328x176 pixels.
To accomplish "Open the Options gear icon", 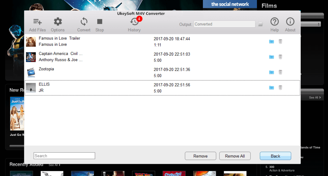I will [x=58, y=22].
